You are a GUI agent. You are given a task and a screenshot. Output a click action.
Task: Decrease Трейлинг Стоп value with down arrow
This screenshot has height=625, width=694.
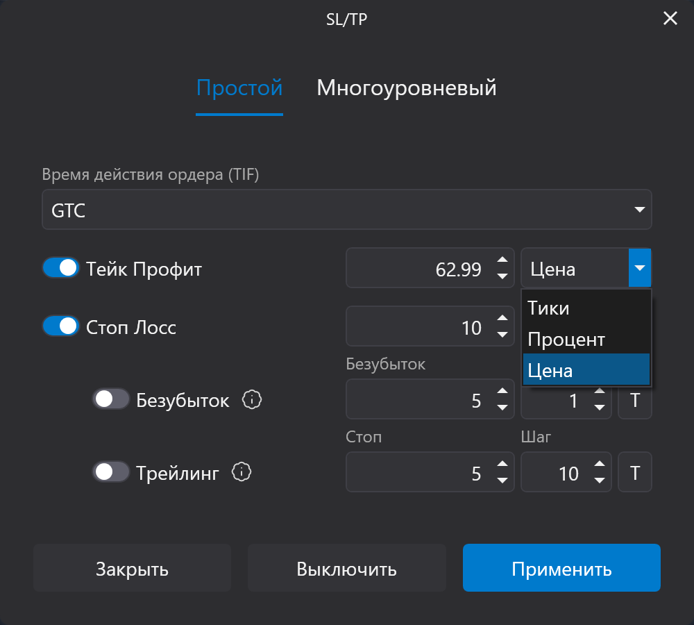[x=502, y=481]
